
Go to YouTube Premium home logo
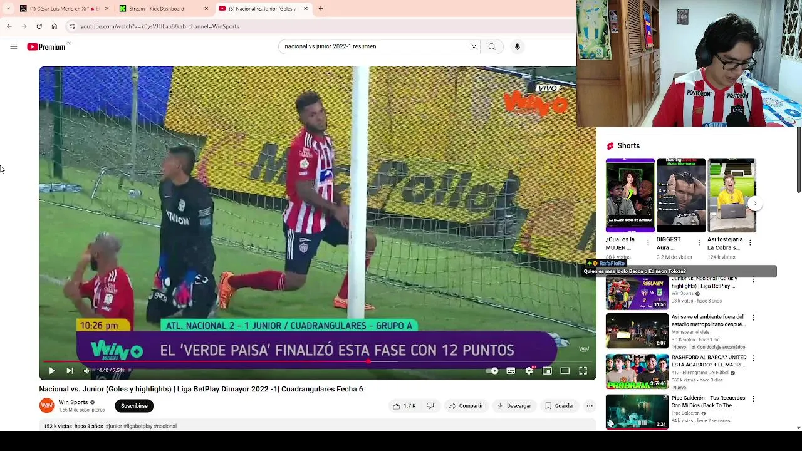46,47
